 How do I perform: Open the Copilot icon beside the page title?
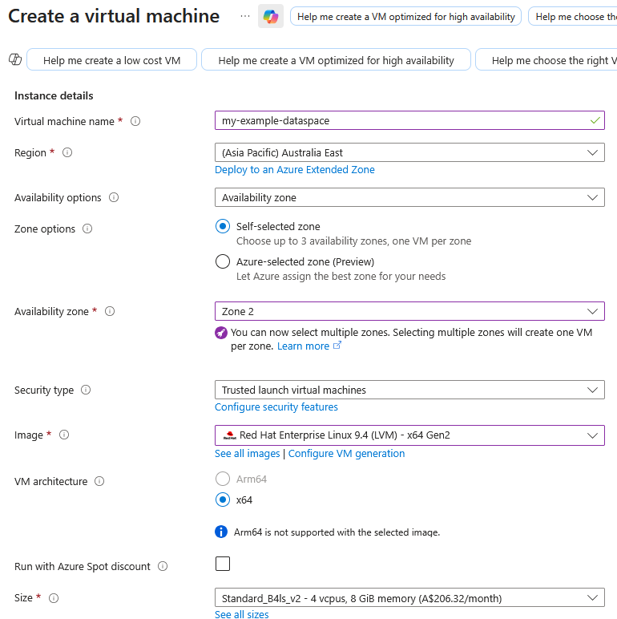(x=271, y=16)
